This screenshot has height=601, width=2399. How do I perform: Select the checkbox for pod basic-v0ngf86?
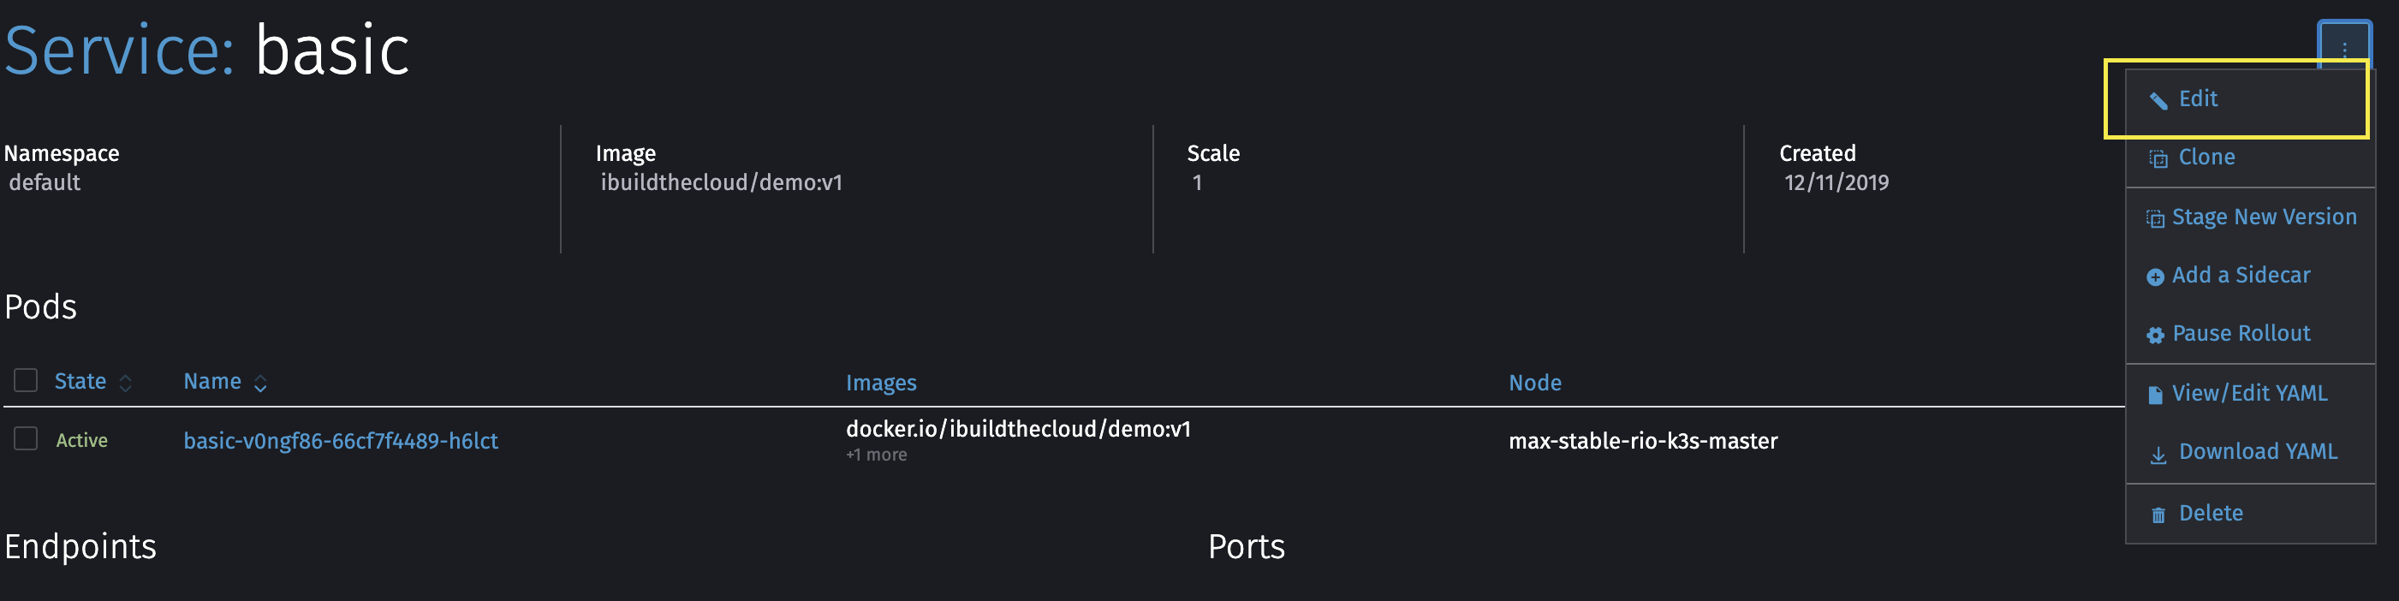25,440
